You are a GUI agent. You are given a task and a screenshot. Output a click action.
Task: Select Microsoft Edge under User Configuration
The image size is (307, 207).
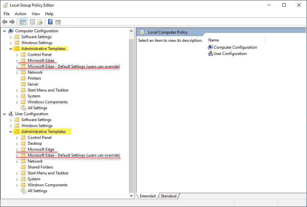click(41, 149)
